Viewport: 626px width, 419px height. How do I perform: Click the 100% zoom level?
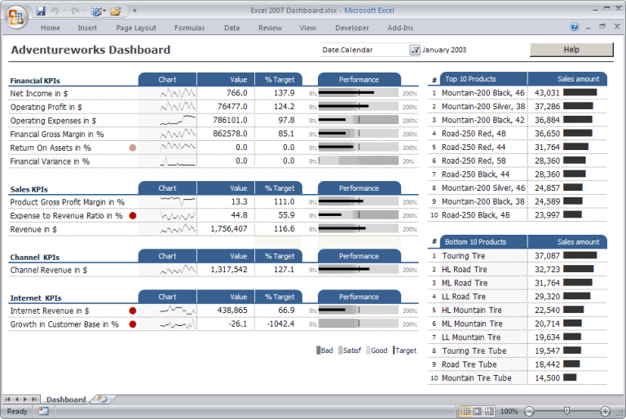coord(509,411)
